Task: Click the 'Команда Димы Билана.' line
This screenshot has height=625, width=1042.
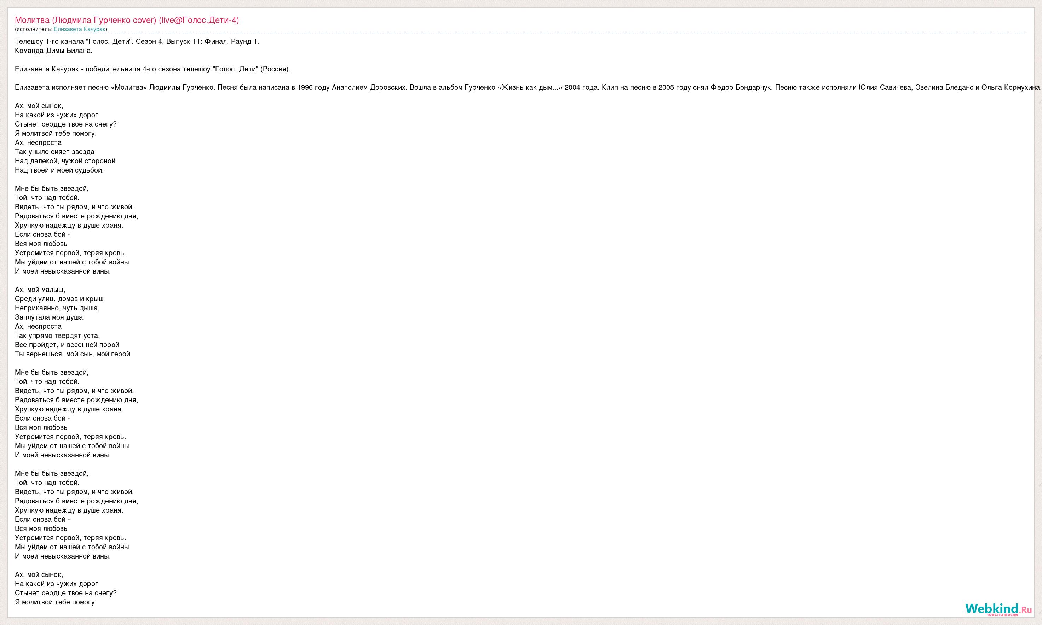Action: [53, 51]
